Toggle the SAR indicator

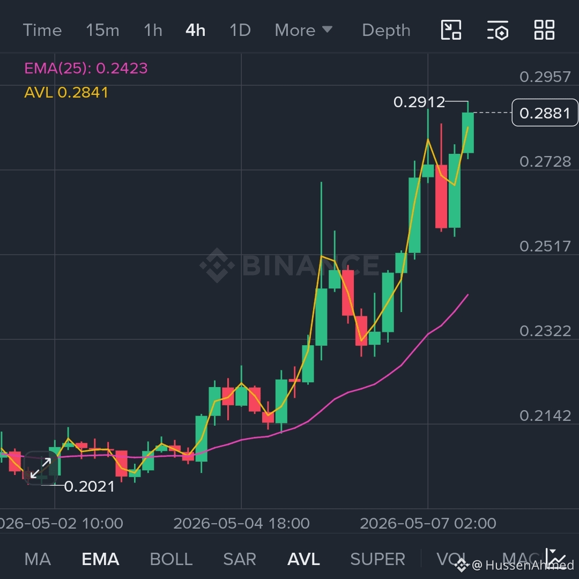(240, 559)
